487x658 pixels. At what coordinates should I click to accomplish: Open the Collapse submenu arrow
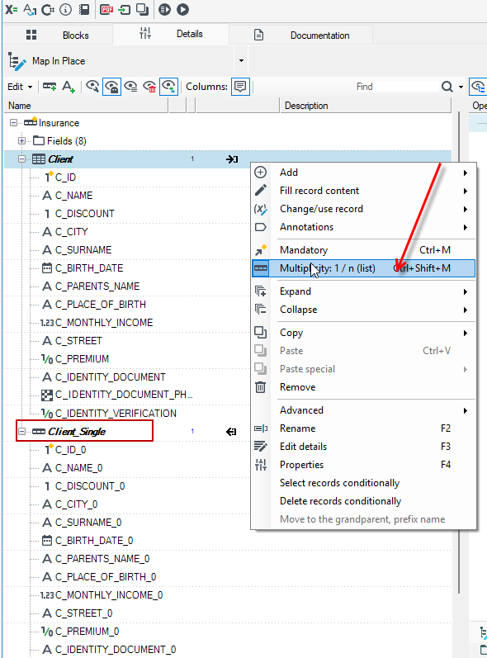(x=466, y=310)
